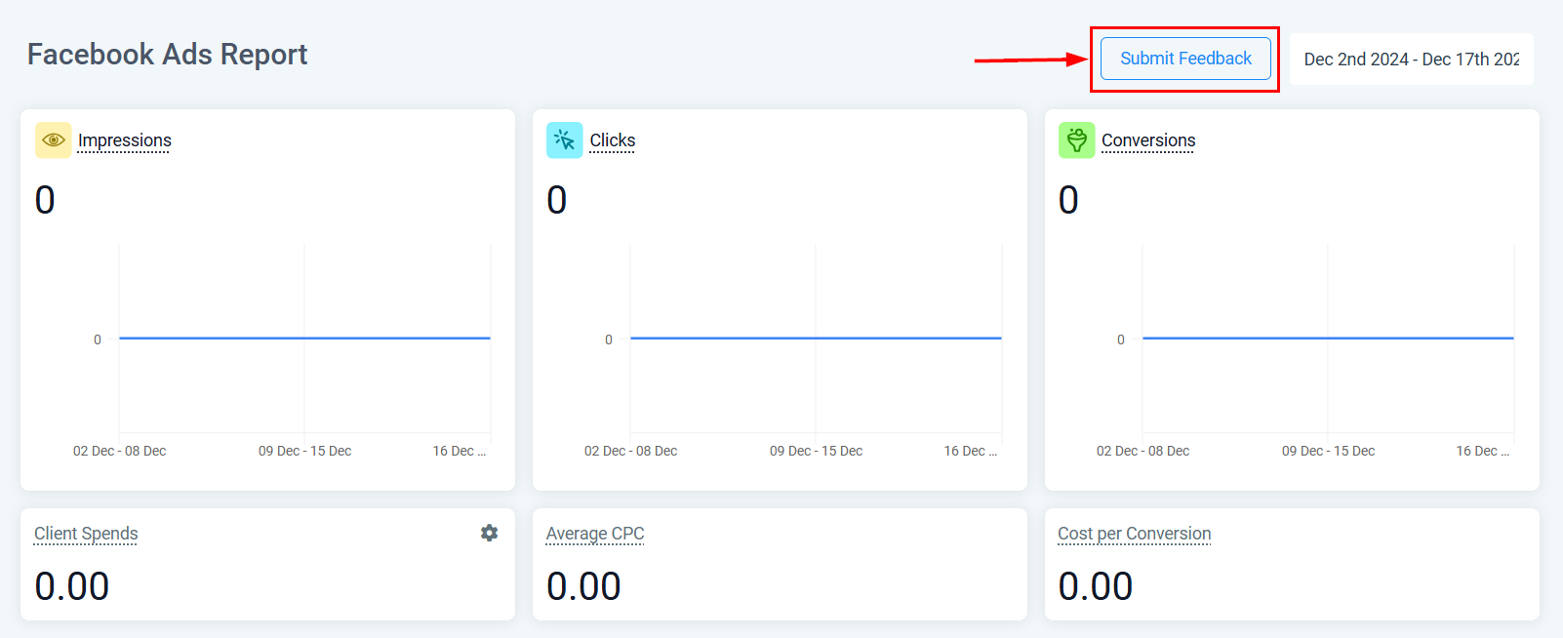Click the Impressions metric label
This screenshot has width=1563, height=638.
[x=125, y=140]
